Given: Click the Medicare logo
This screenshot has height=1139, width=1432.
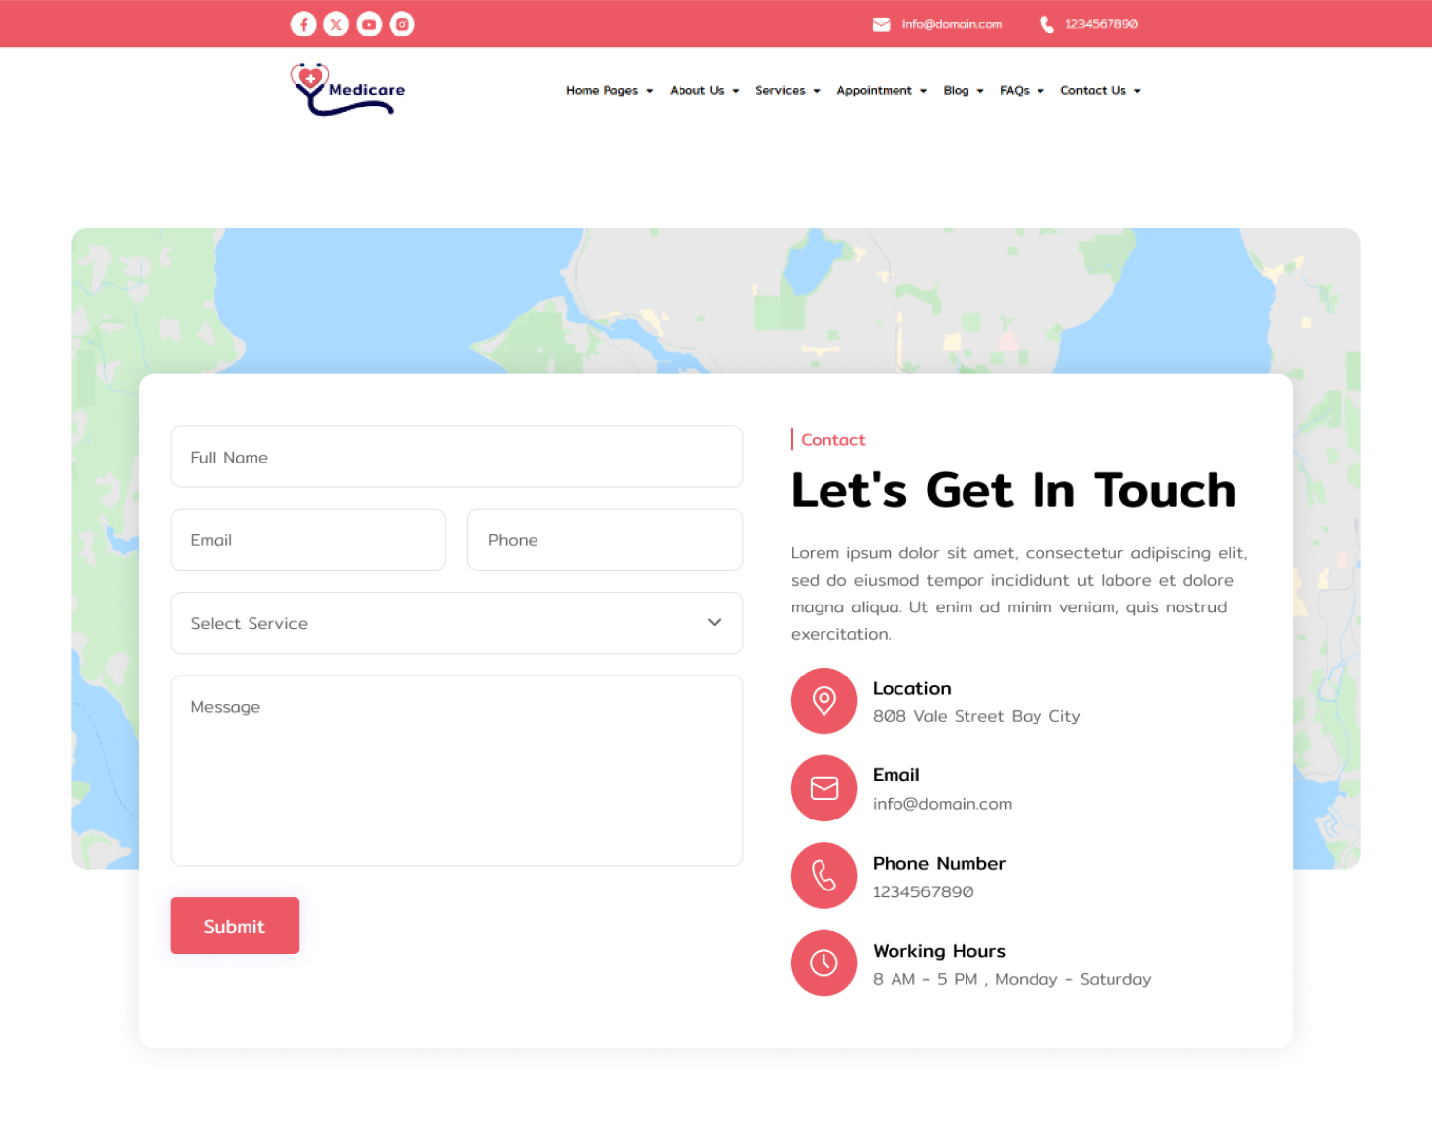Looking at the screenshot, I should (348, 90).
